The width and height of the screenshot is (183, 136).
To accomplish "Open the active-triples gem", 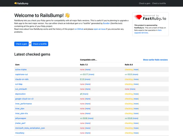I will click(x=21, y=69).
